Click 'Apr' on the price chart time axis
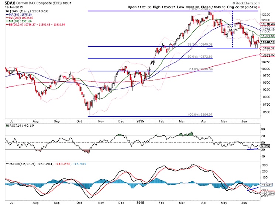275x205 pixels. coord(204,121)
